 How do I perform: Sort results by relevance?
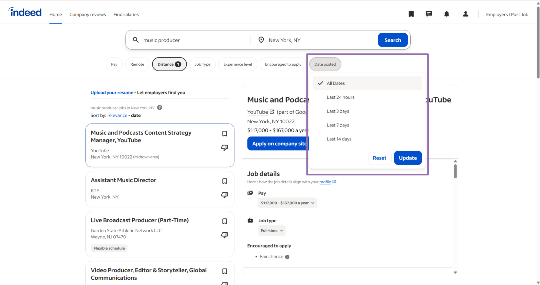tap(117, 115)
